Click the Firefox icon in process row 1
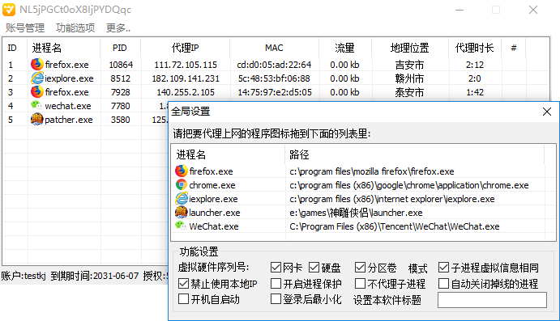 click(36, 64)
